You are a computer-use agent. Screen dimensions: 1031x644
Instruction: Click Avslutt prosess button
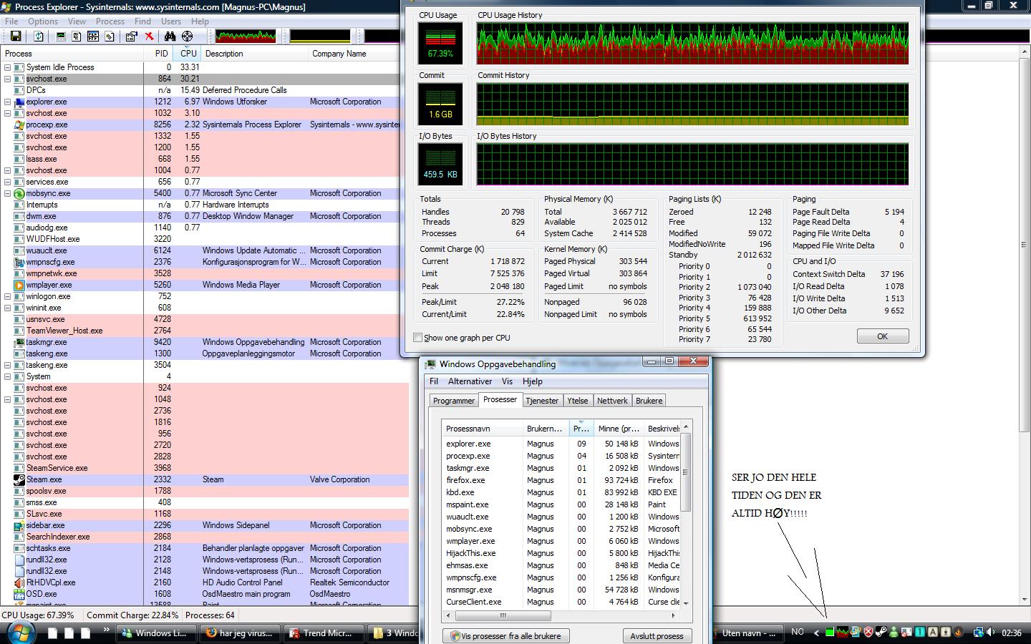(657, 636)
